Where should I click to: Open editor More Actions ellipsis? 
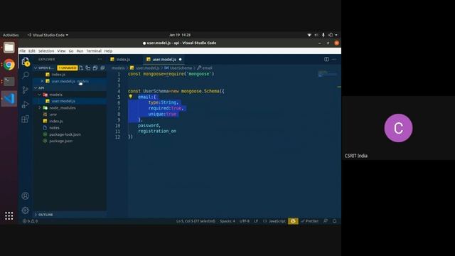point(334,59)
